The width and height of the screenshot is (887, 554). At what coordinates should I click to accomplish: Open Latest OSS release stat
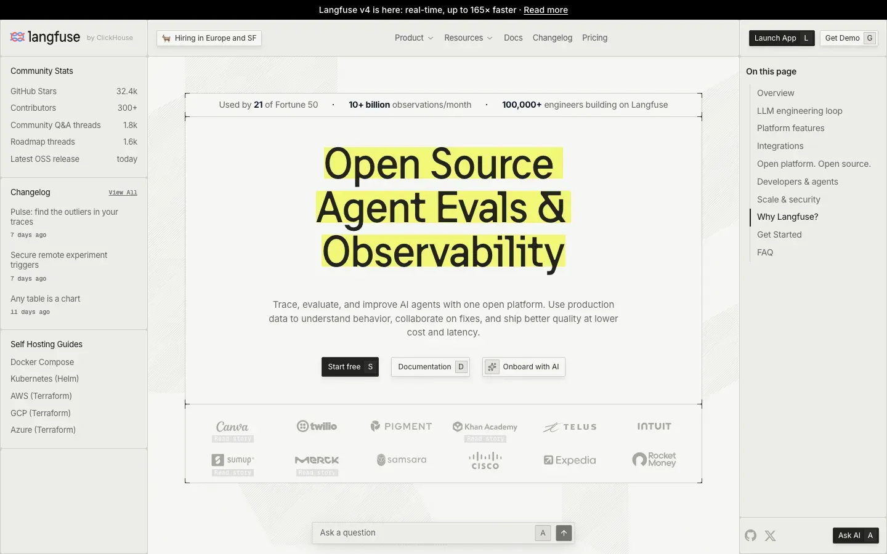click(x=74, y=159)
